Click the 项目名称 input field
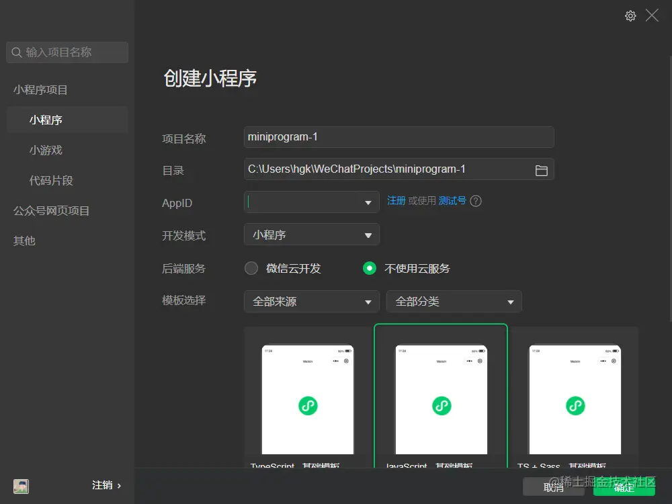The image size is (672, 504). tap(399, 137)
